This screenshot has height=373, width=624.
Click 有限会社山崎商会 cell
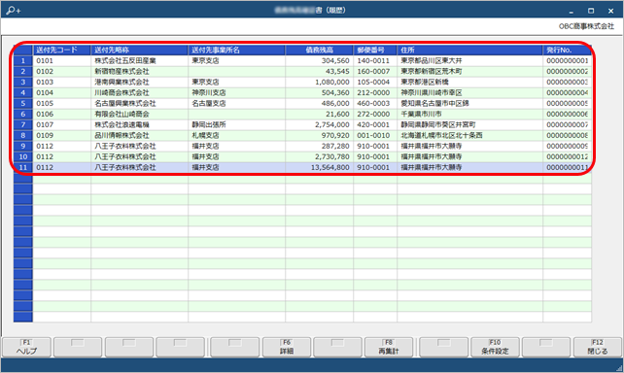(x=139, y=114)
